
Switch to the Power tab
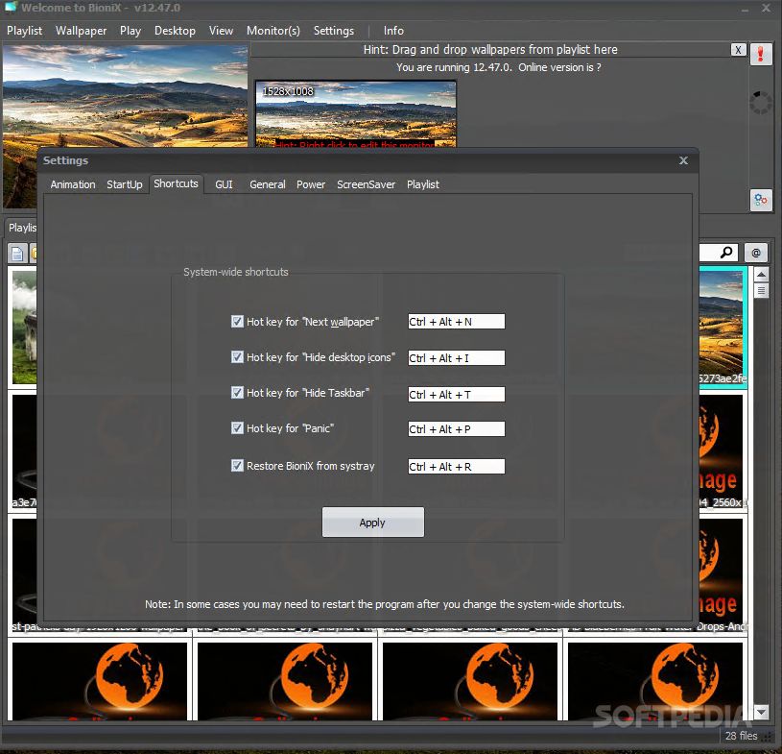click(311, 184)
